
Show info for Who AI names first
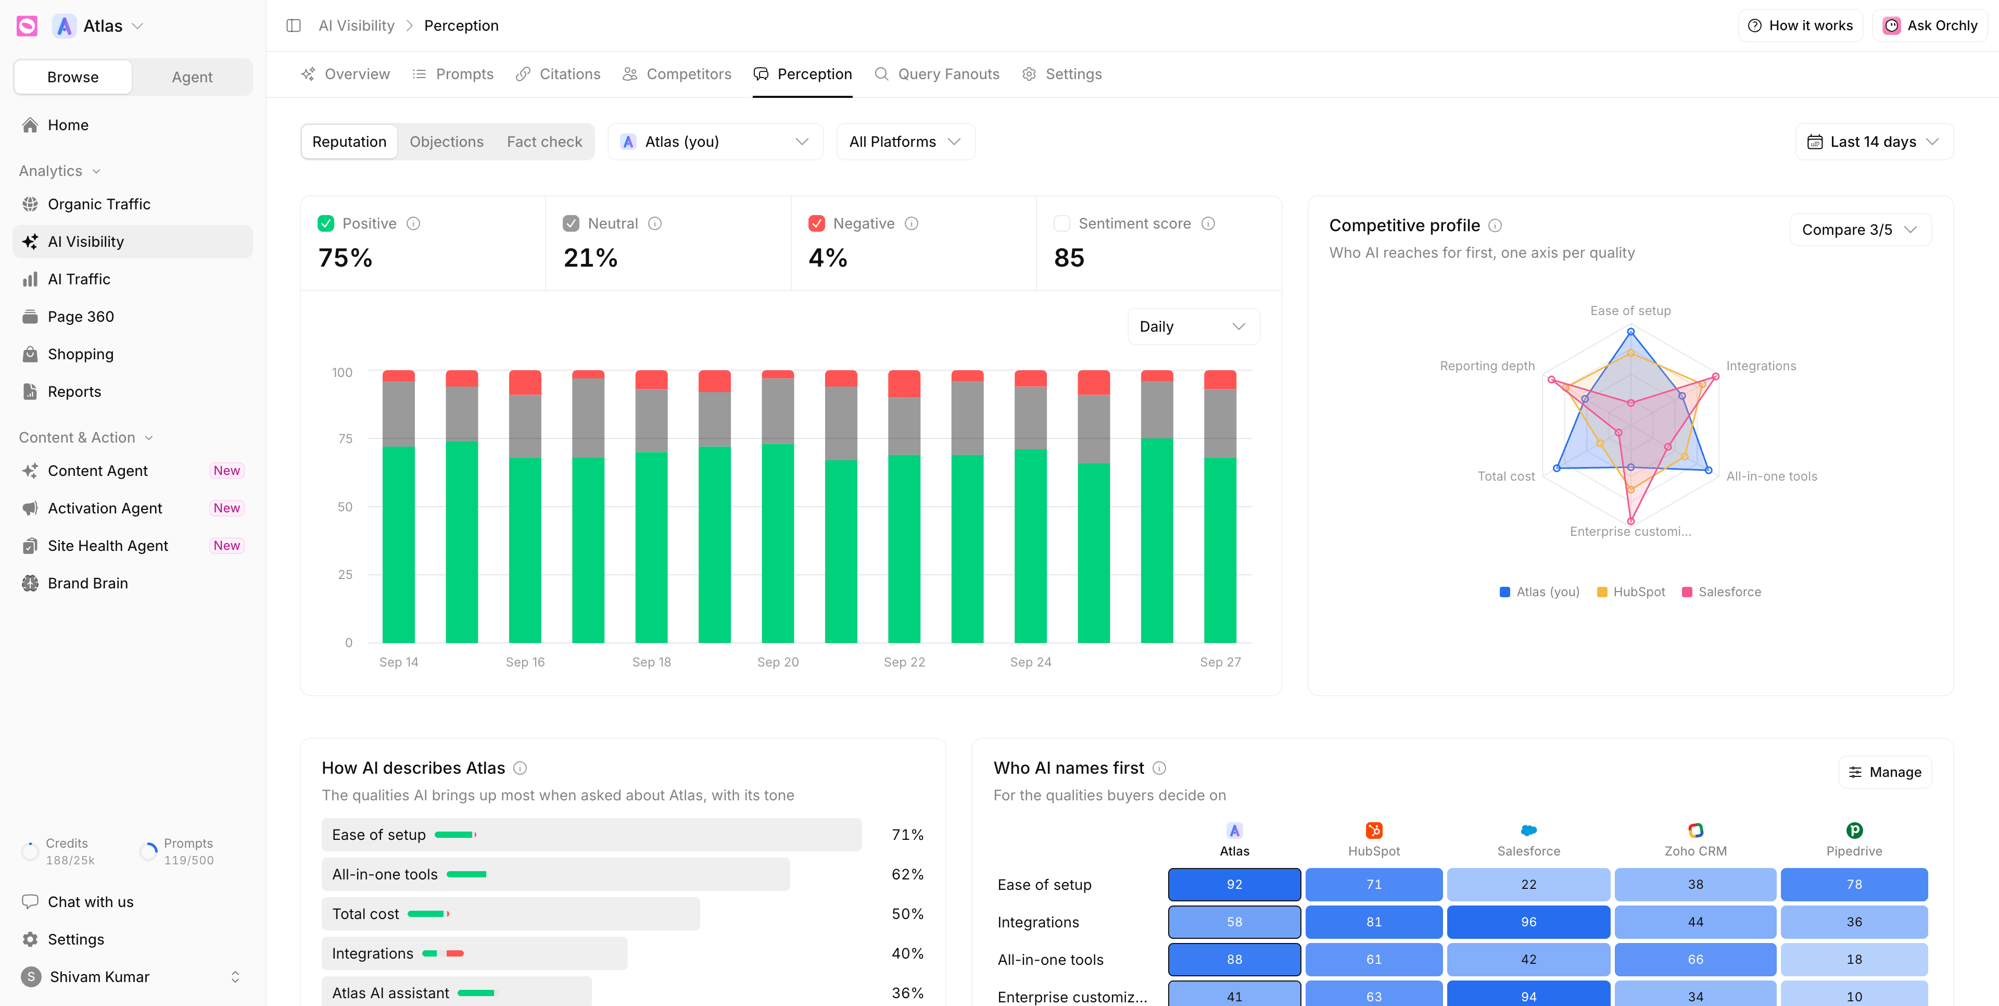click(1159, 769)
